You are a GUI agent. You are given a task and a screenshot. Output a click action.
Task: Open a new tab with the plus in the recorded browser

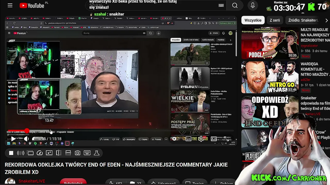210,18
